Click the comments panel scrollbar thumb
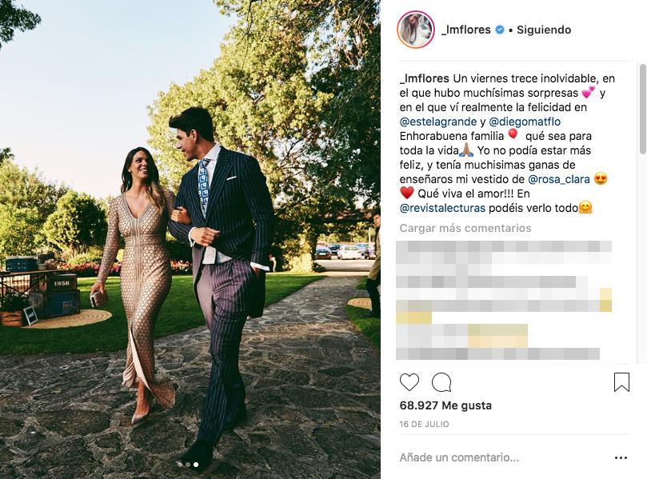Viewport: 647px width, 479px height. coord(642,109)
